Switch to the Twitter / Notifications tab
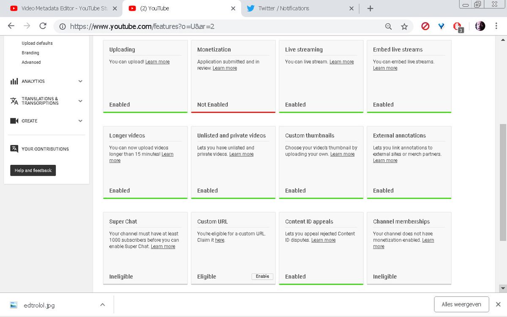 coord(300,8)
